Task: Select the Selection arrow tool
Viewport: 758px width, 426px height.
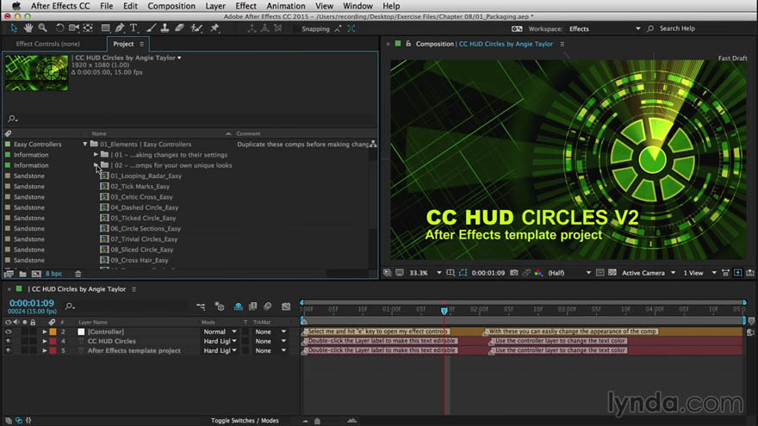Action: click(14, 28)
